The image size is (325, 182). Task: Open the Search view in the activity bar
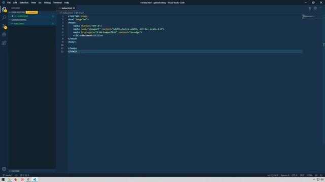4,18
